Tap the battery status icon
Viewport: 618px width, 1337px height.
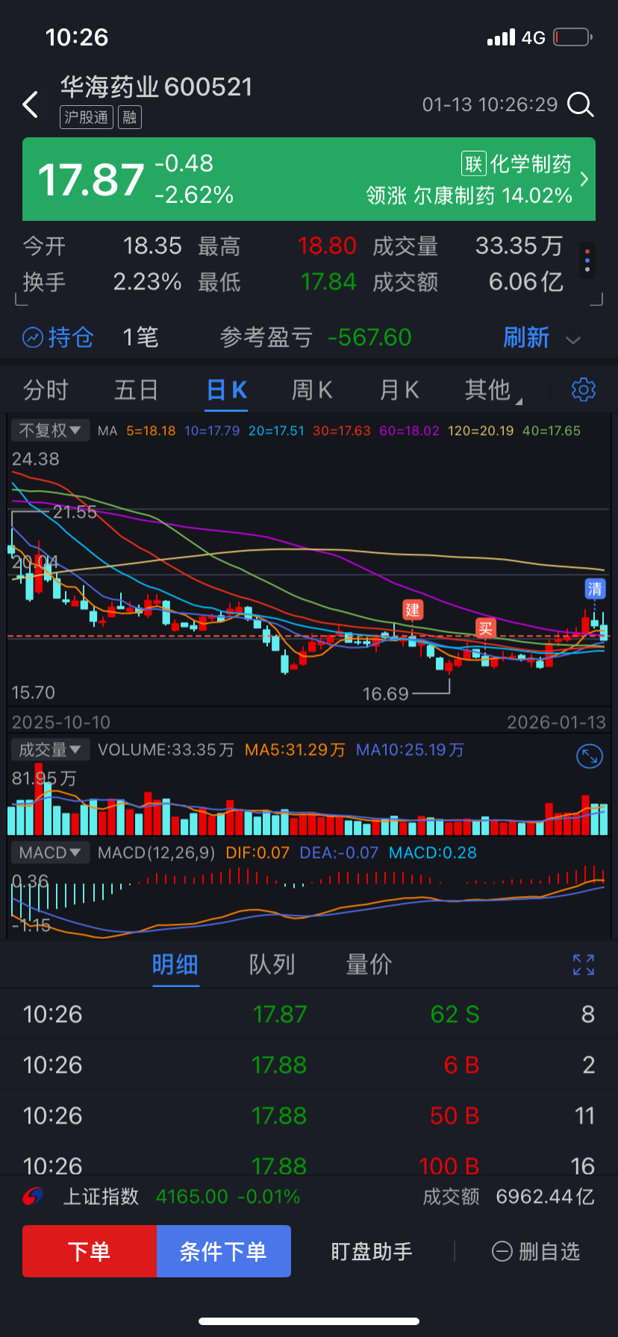[572, 37]
